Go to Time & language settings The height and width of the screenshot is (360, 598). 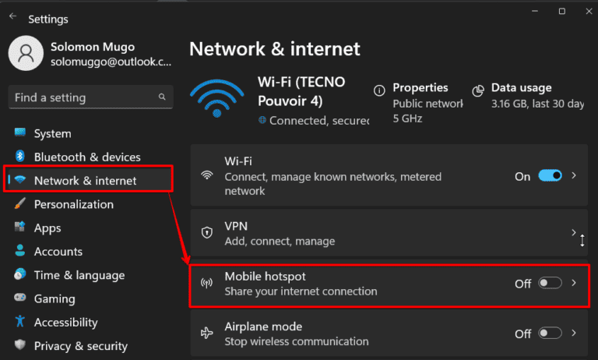click(x=79, y=275)
